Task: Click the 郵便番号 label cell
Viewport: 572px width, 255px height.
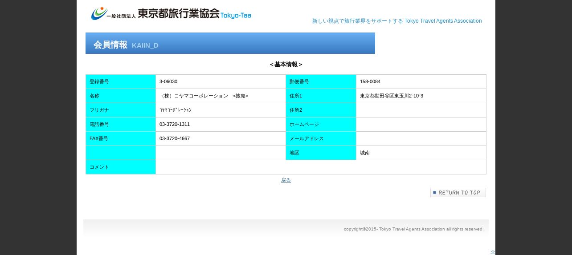Action: [321, 82]
